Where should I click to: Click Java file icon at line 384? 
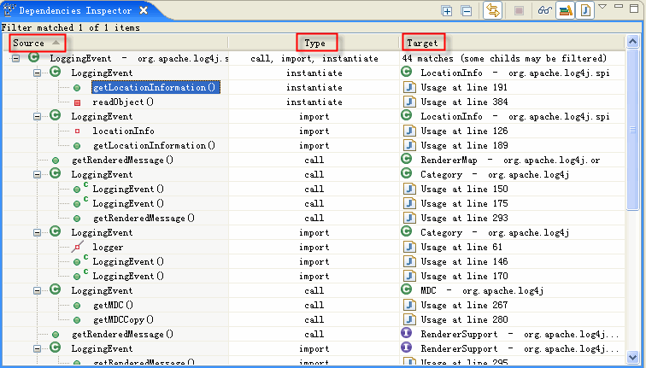tap(409, 102)
